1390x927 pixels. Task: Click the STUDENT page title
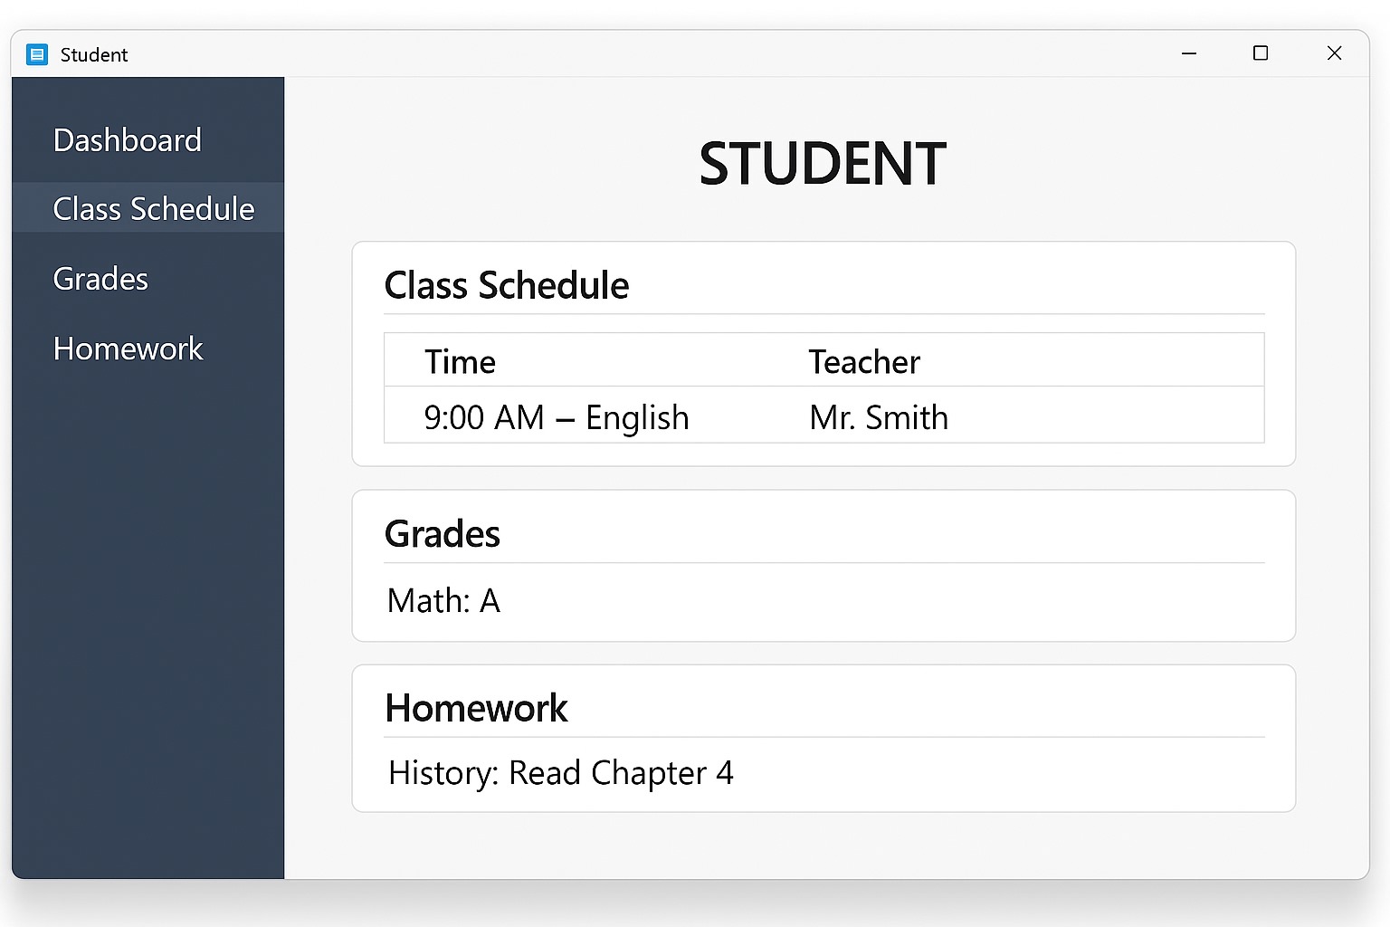(822, 164)
